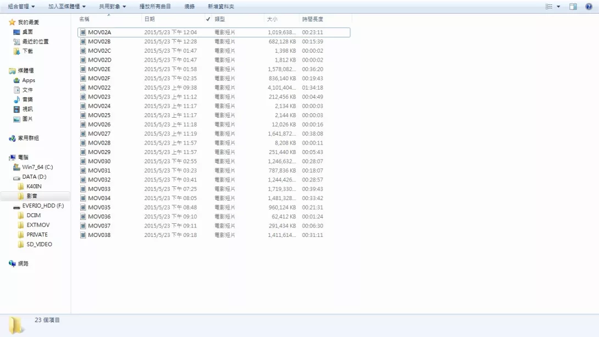
Task: Click the 燒錄 button
Action: click(190, 7)
